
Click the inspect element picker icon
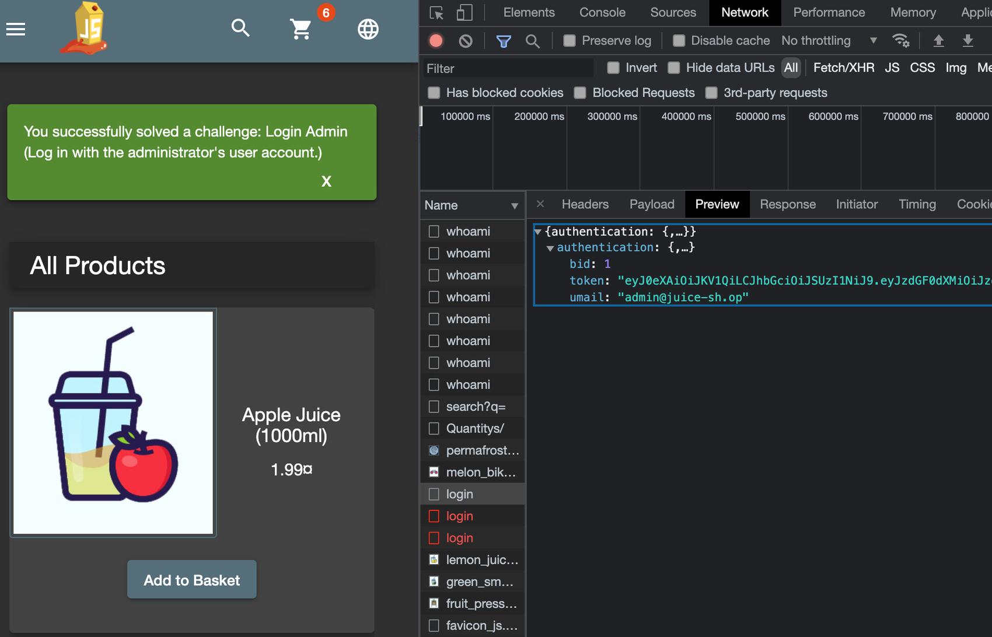436,13
